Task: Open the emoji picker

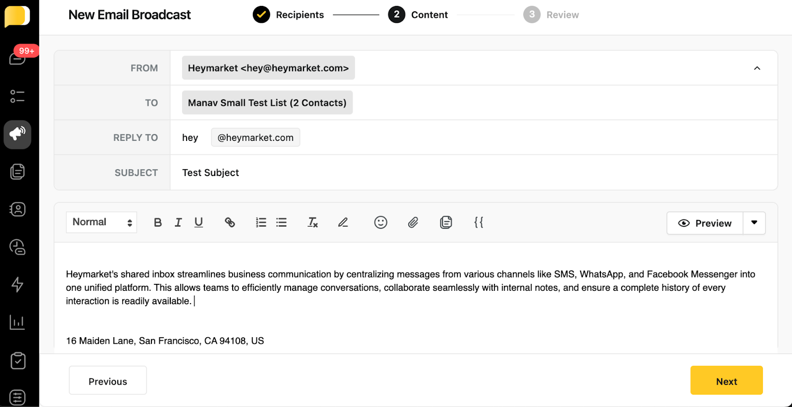Action: point(380,223)
